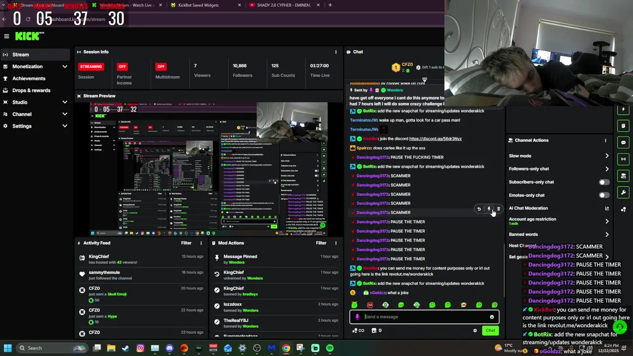Screen dimensions: 633x356
Task: Click the wrench icon in right toolbar
Action: (623, 192)
